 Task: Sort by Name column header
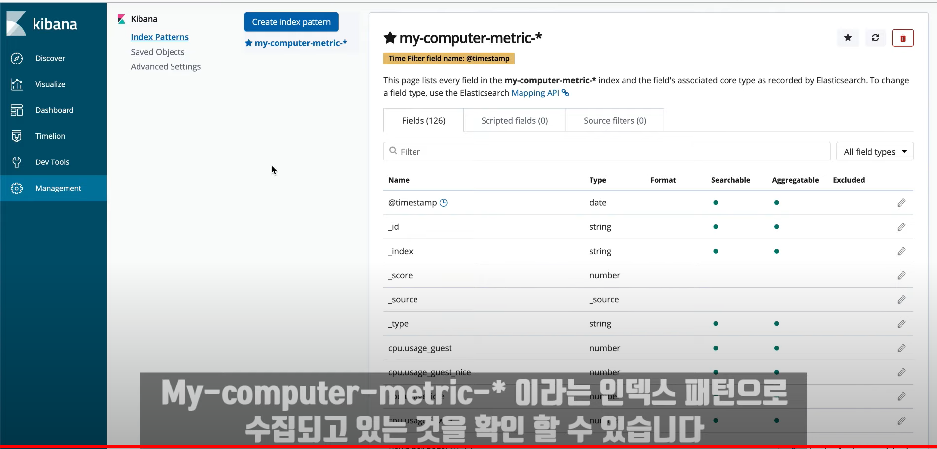coord(399,180)
